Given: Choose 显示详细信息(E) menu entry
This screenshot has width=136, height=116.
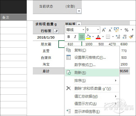Looking at the screenshot, I should (x=92, y=112).
